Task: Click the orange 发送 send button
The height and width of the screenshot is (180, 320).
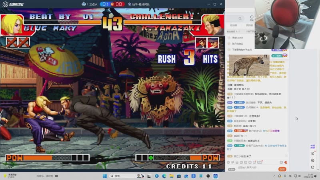Action: (x=282, y=169)
